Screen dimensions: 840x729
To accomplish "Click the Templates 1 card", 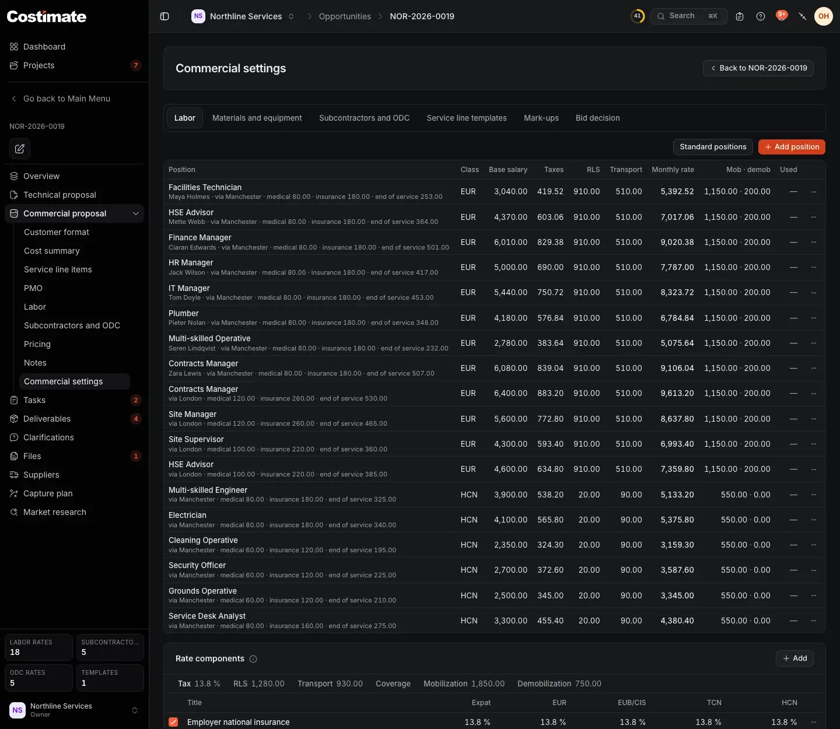I will (x=110, y=678).
